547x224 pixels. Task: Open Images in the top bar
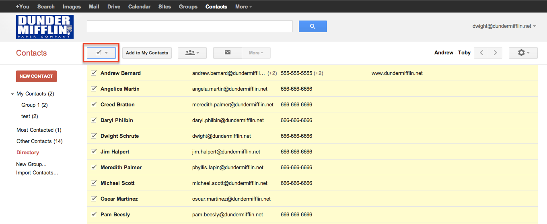click(72, 6)
